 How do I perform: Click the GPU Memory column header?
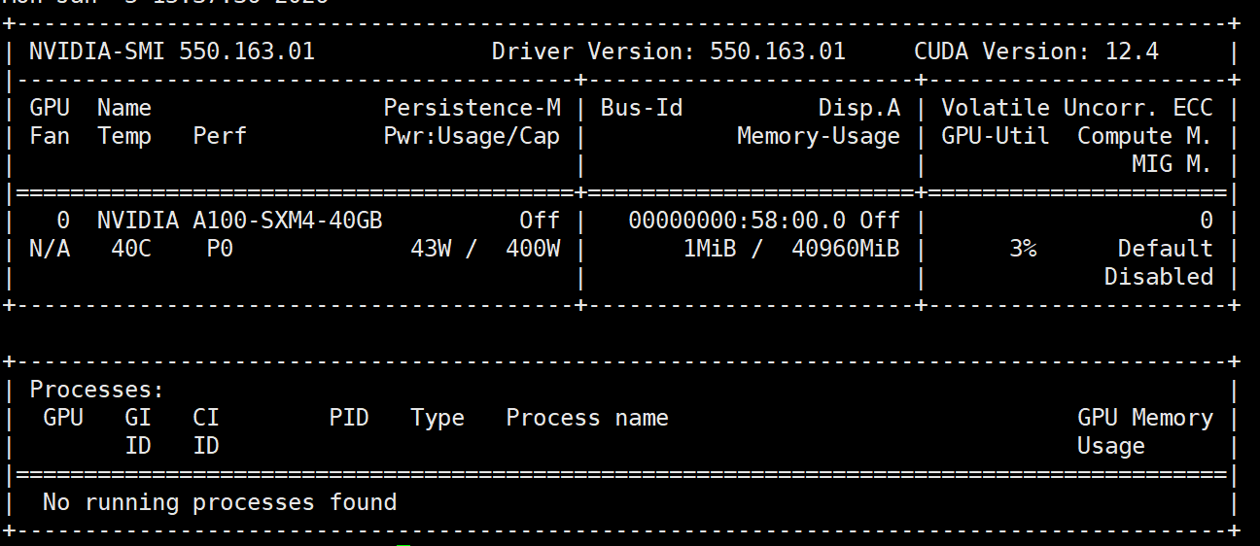point(1144,418)
